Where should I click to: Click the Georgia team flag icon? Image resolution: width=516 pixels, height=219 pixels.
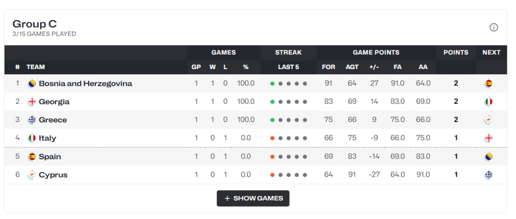click(x=32, y=102)
